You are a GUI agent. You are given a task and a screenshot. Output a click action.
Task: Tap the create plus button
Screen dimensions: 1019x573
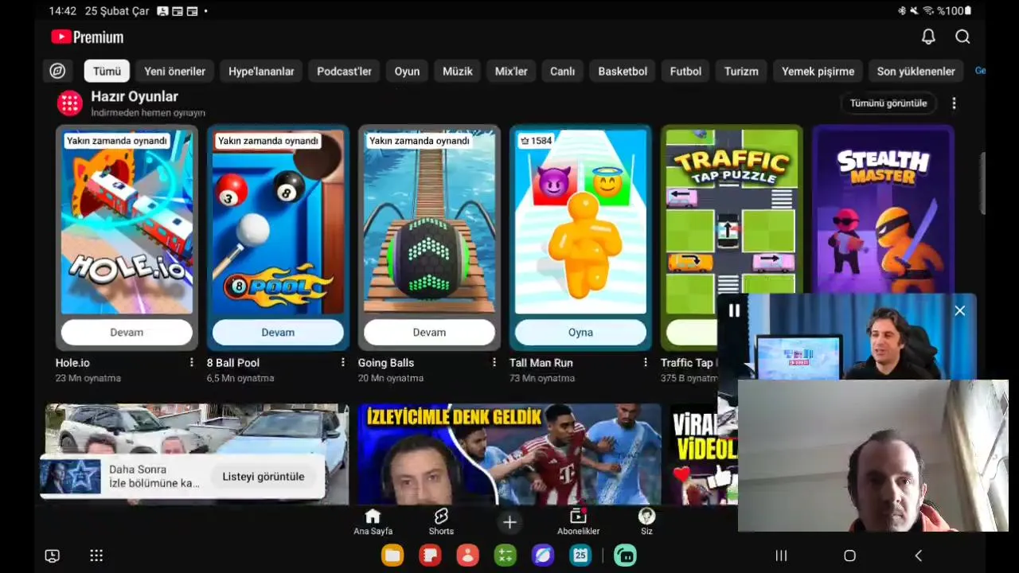(509, 522)
